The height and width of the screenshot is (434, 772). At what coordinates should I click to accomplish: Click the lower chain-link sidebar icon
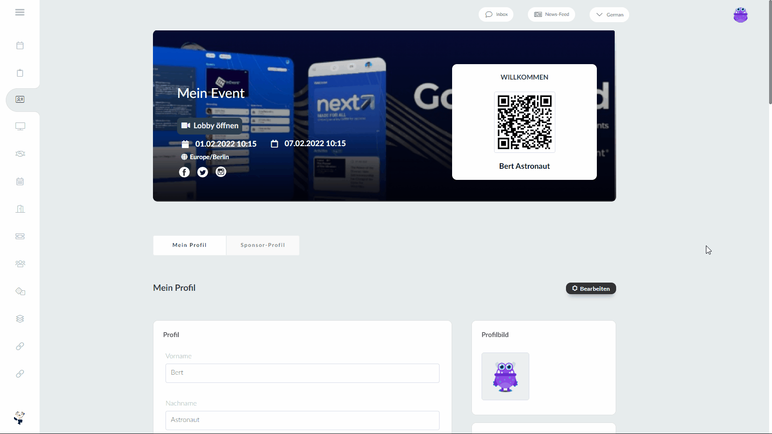(x=20, y=374)
